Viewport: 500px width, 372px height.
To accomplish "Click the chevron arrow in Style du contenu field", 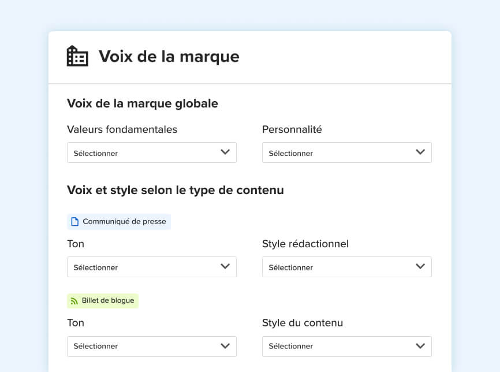I will click(x=420, y=345).
